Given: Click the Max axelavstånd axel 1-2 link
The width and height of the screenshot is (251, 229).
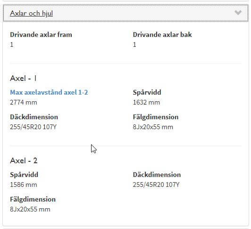Looking at the screenshot, I should (x=49, y=92).
